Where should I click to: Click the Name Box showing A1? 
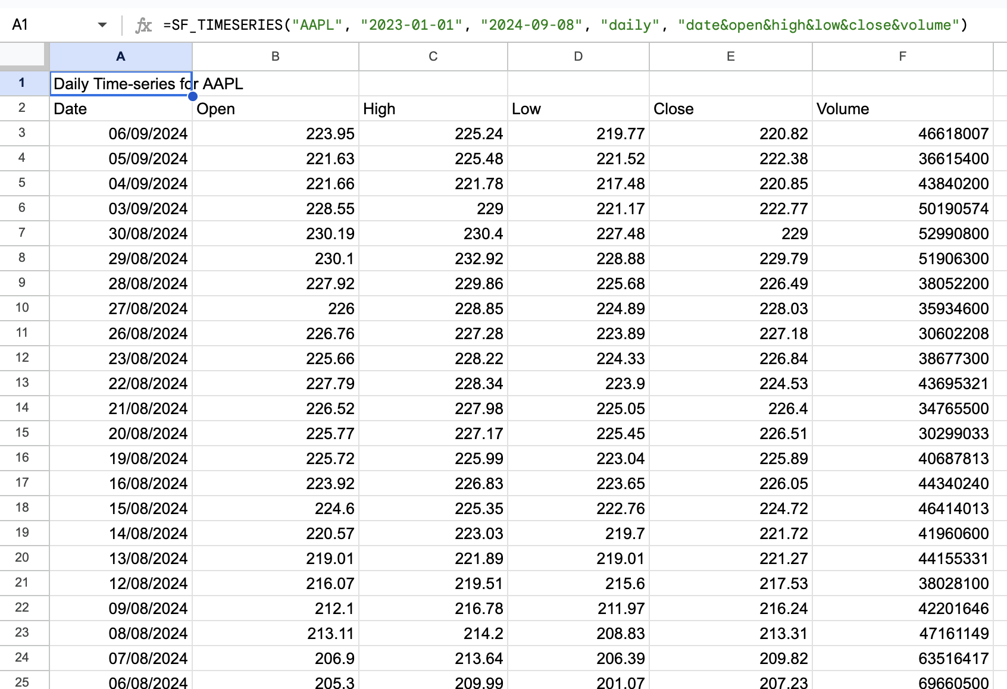click(x=36, y=24)
